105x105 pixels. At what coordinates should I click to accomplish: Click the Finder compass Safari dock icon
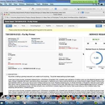[8, 97]
